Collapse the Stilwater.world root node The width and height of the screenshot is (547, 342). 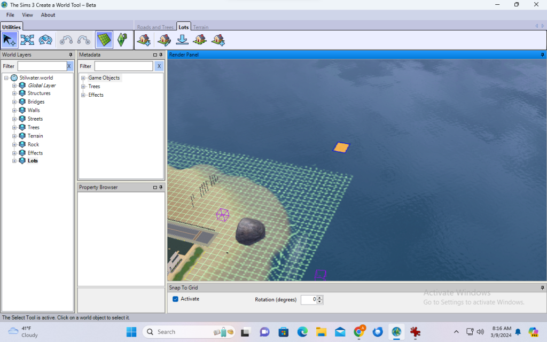(6, 78)
